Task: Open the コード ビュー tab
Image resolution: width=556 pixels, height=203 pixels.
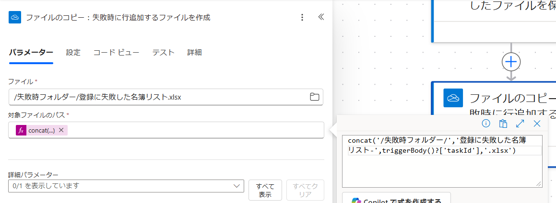Action: (116, 52)
